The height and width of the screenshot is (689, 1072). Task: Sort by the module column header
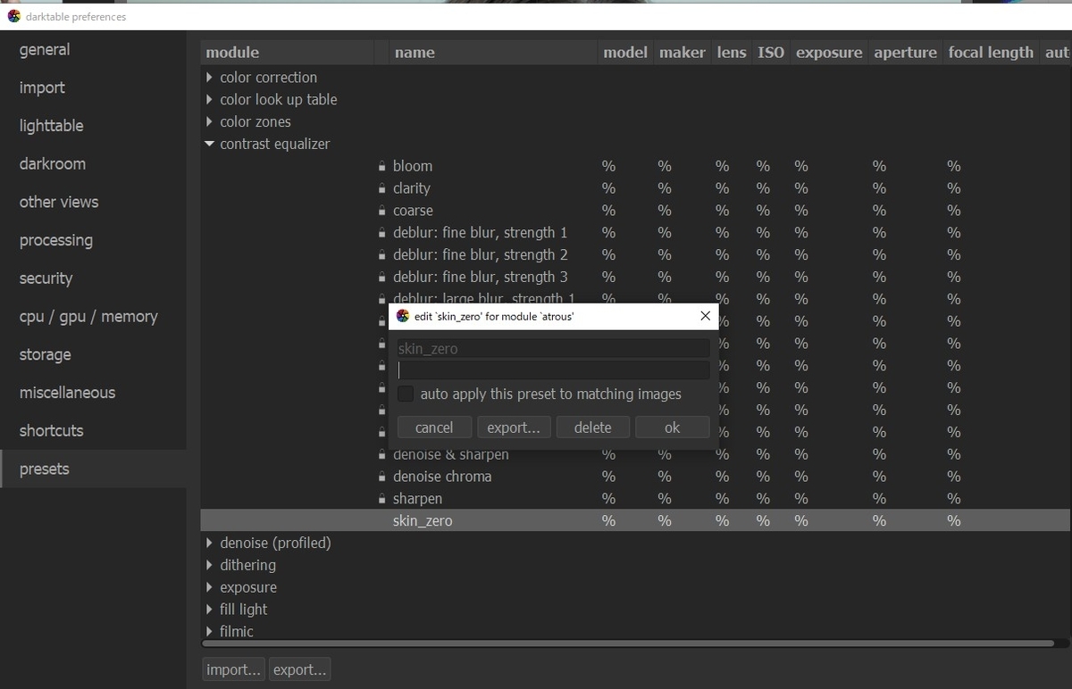(x=289, y=53)
